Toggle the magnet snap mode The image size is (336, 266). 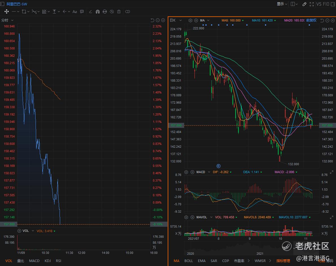tap(97, 12)
